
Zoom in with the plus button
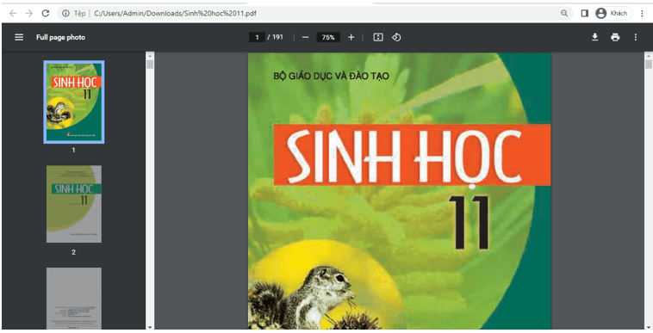351,37
